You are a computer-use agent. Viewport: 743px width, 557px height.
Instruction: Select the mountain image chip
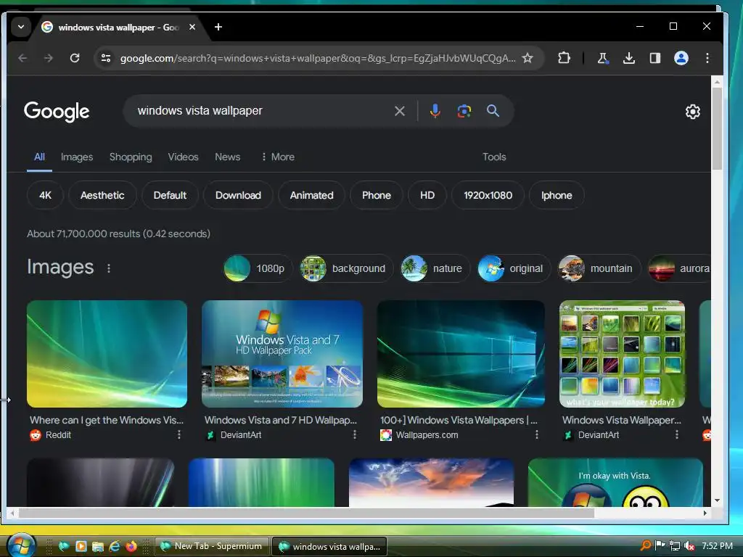click(599, 268)
